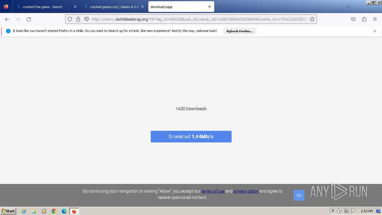The height and width of the screenshot is (215, 382).
Task: Open File Explorer from the taskbar
Action: (x=34, y=211)
